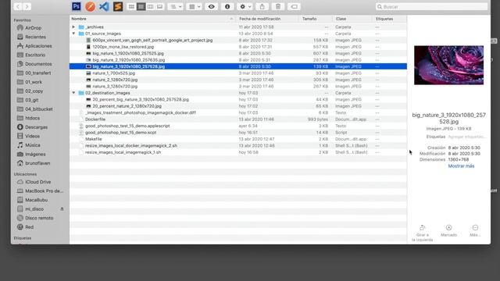Open Disco remoto in sidebar

40,218
